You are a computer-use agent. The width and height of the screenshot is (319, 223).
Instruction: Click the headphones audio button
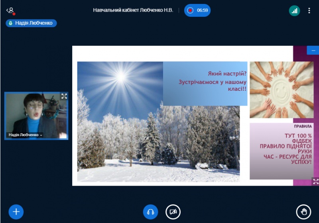150,212
